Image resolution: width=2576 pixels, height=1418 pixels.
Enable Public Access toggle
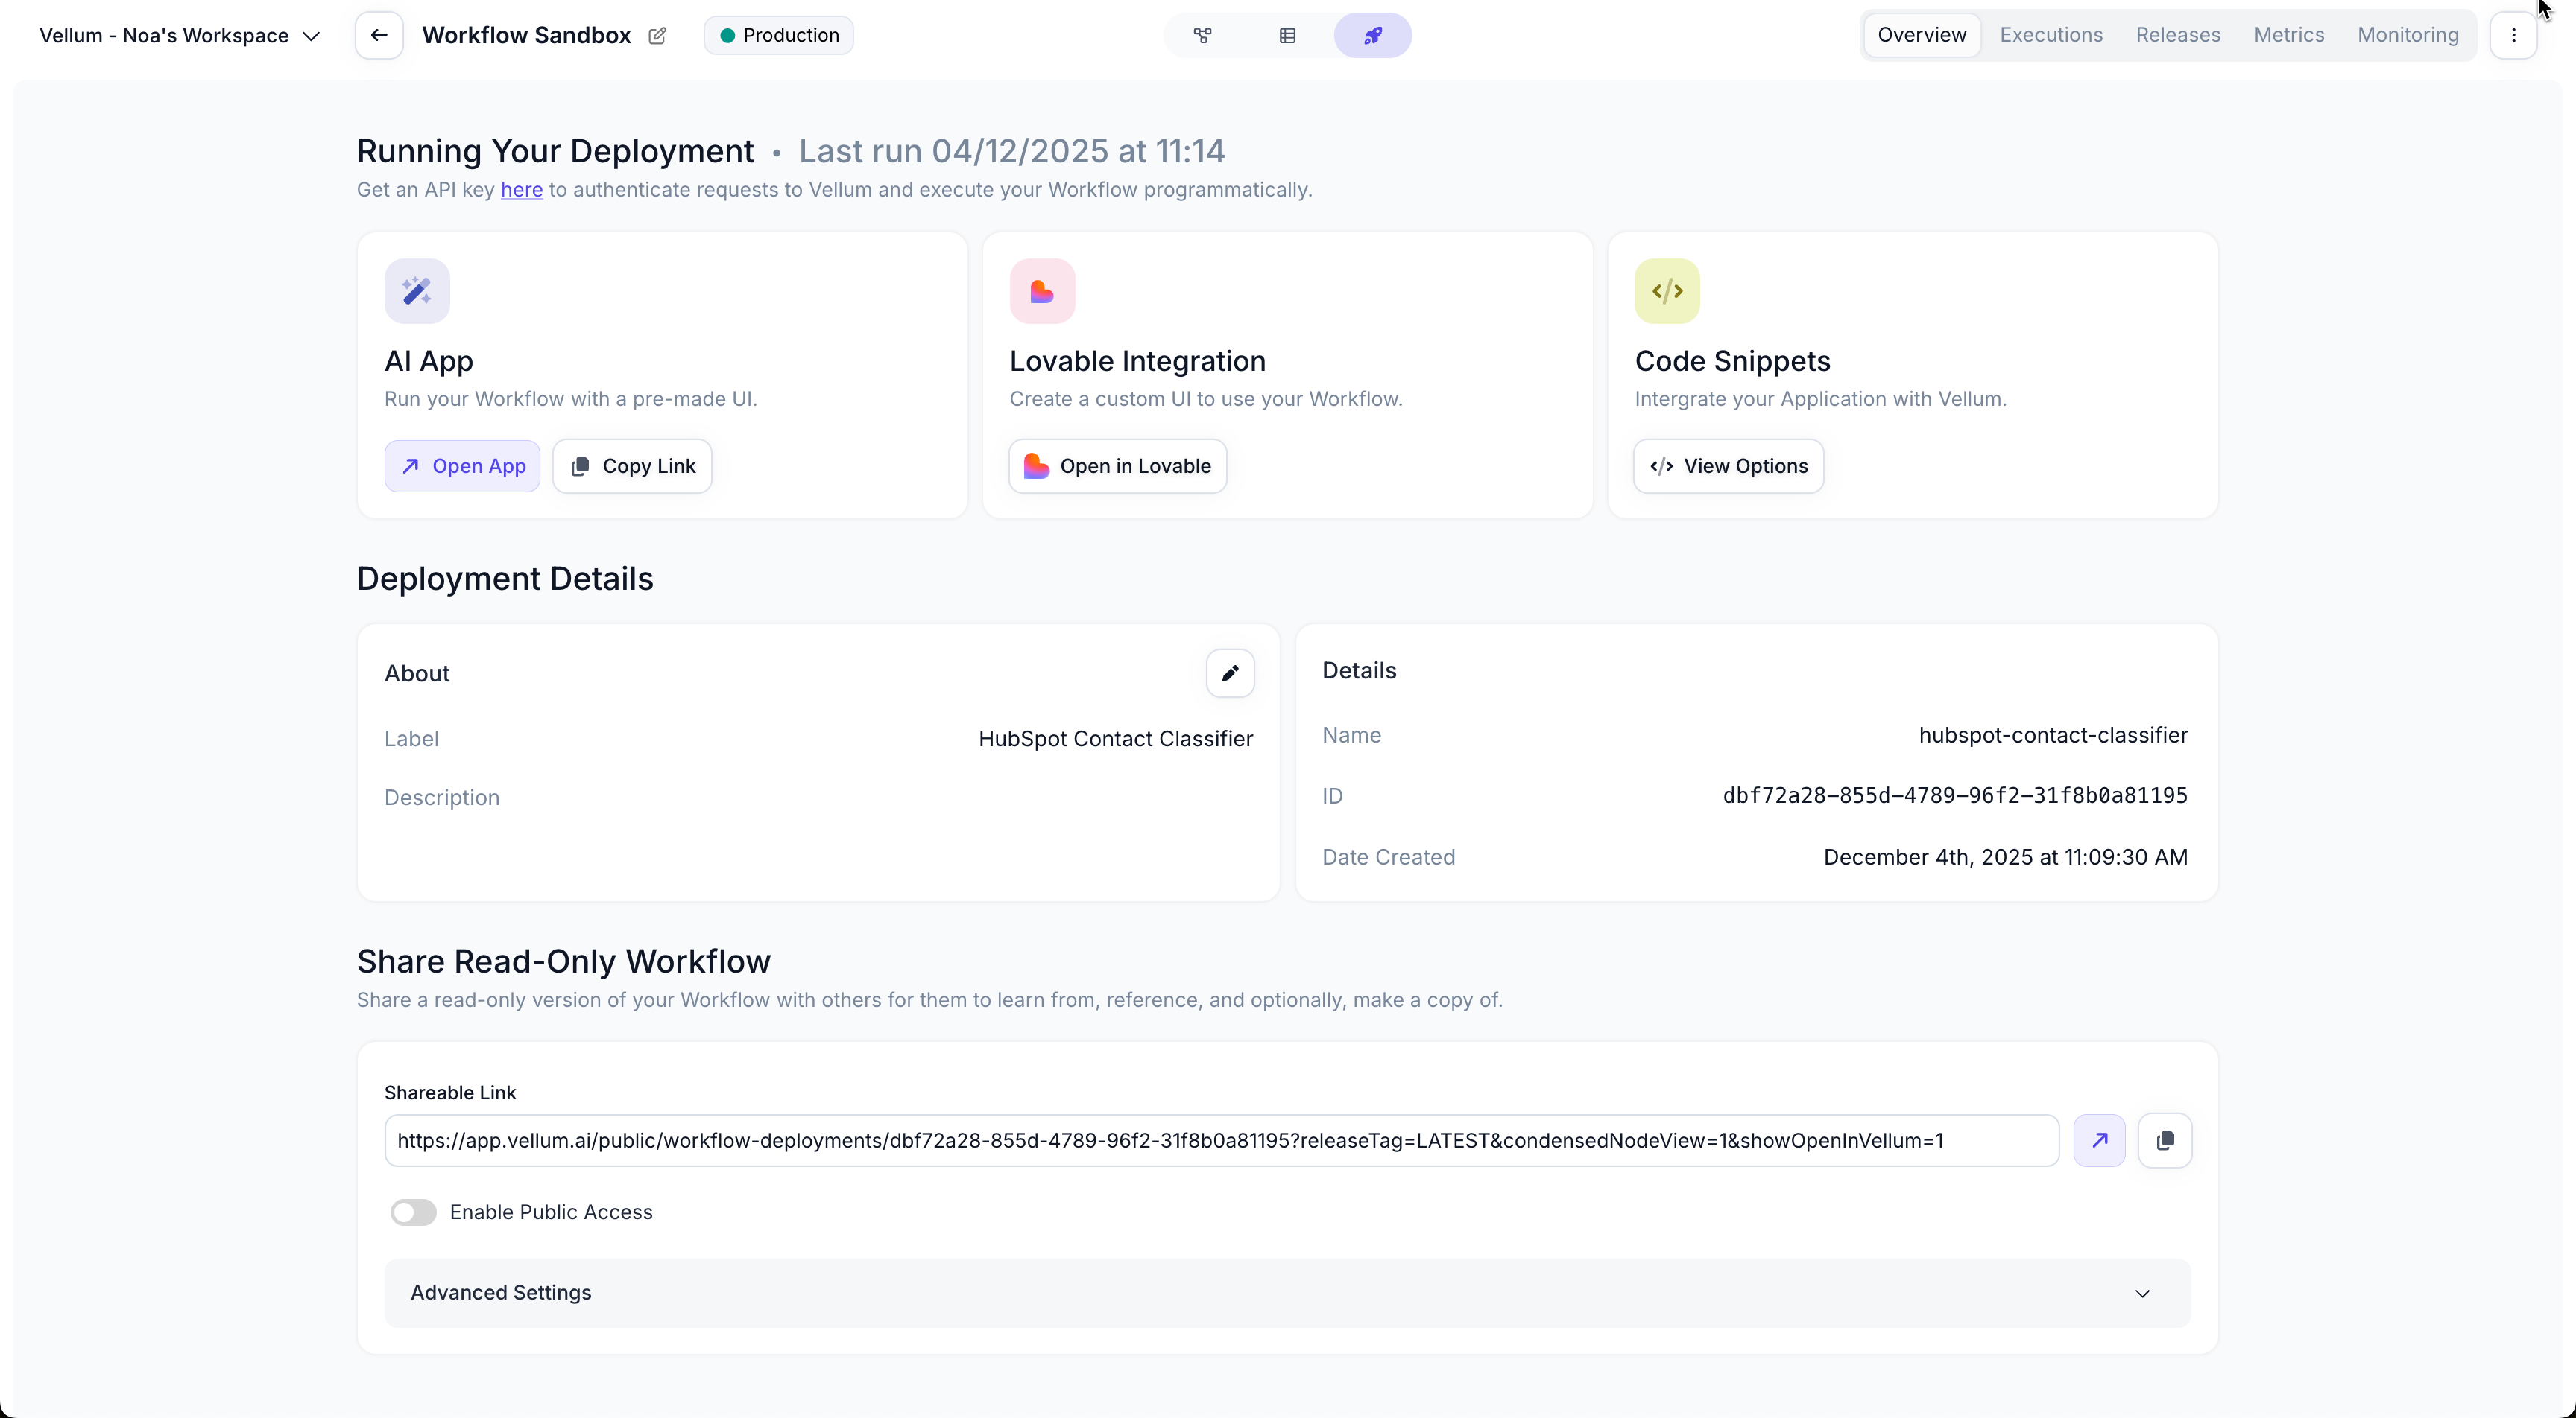tap(413, 1212)
